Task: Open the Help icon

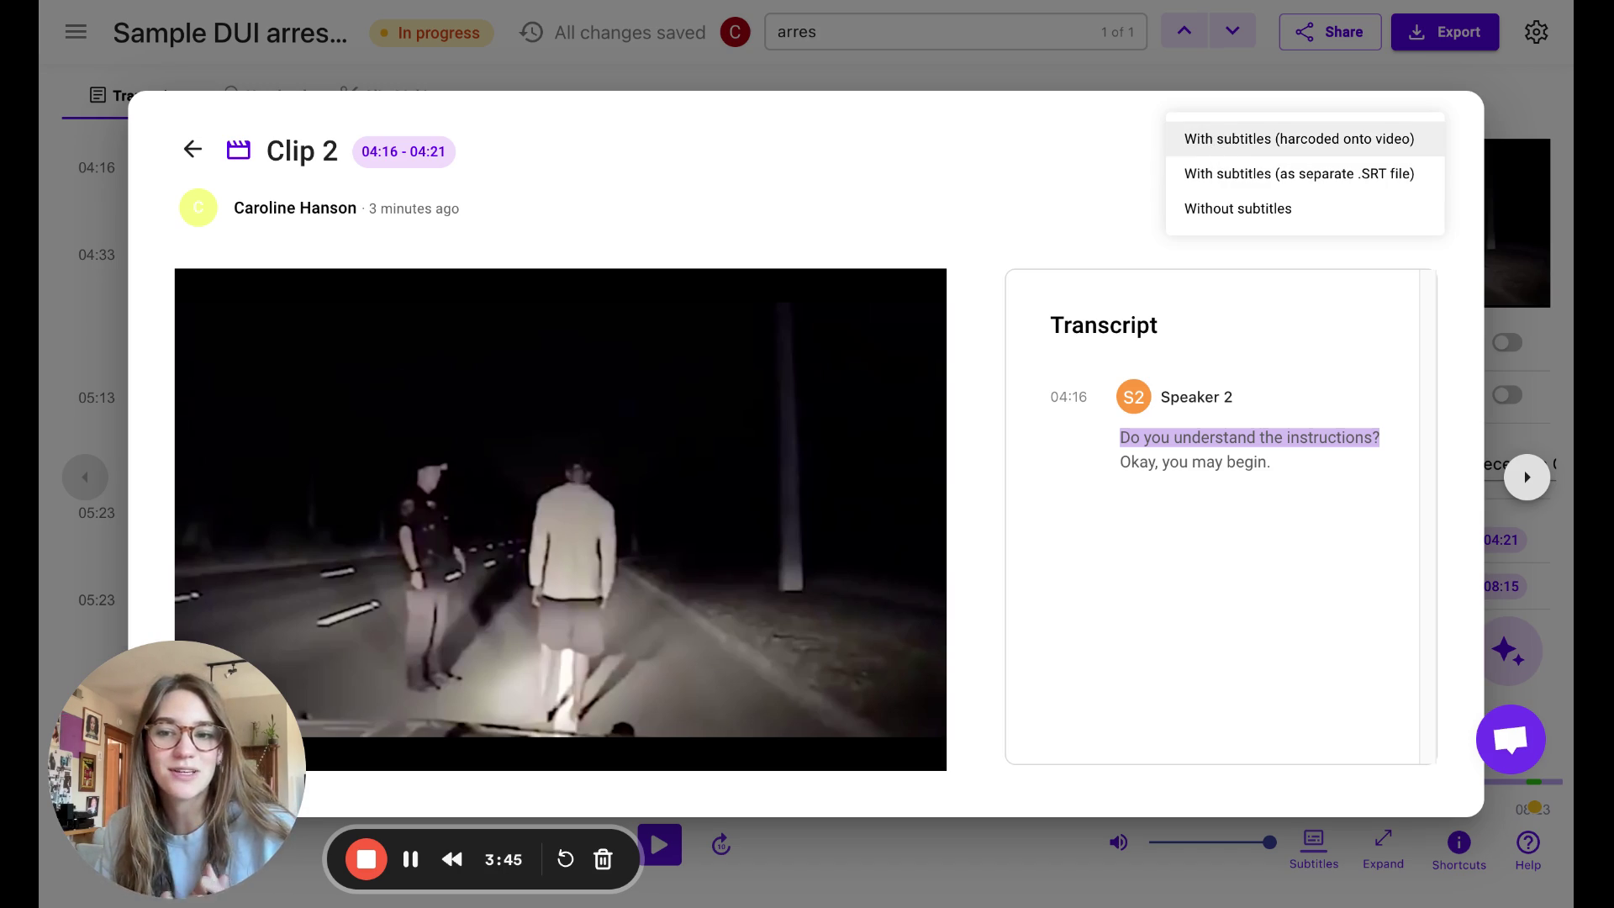Action: [1527, 843]
